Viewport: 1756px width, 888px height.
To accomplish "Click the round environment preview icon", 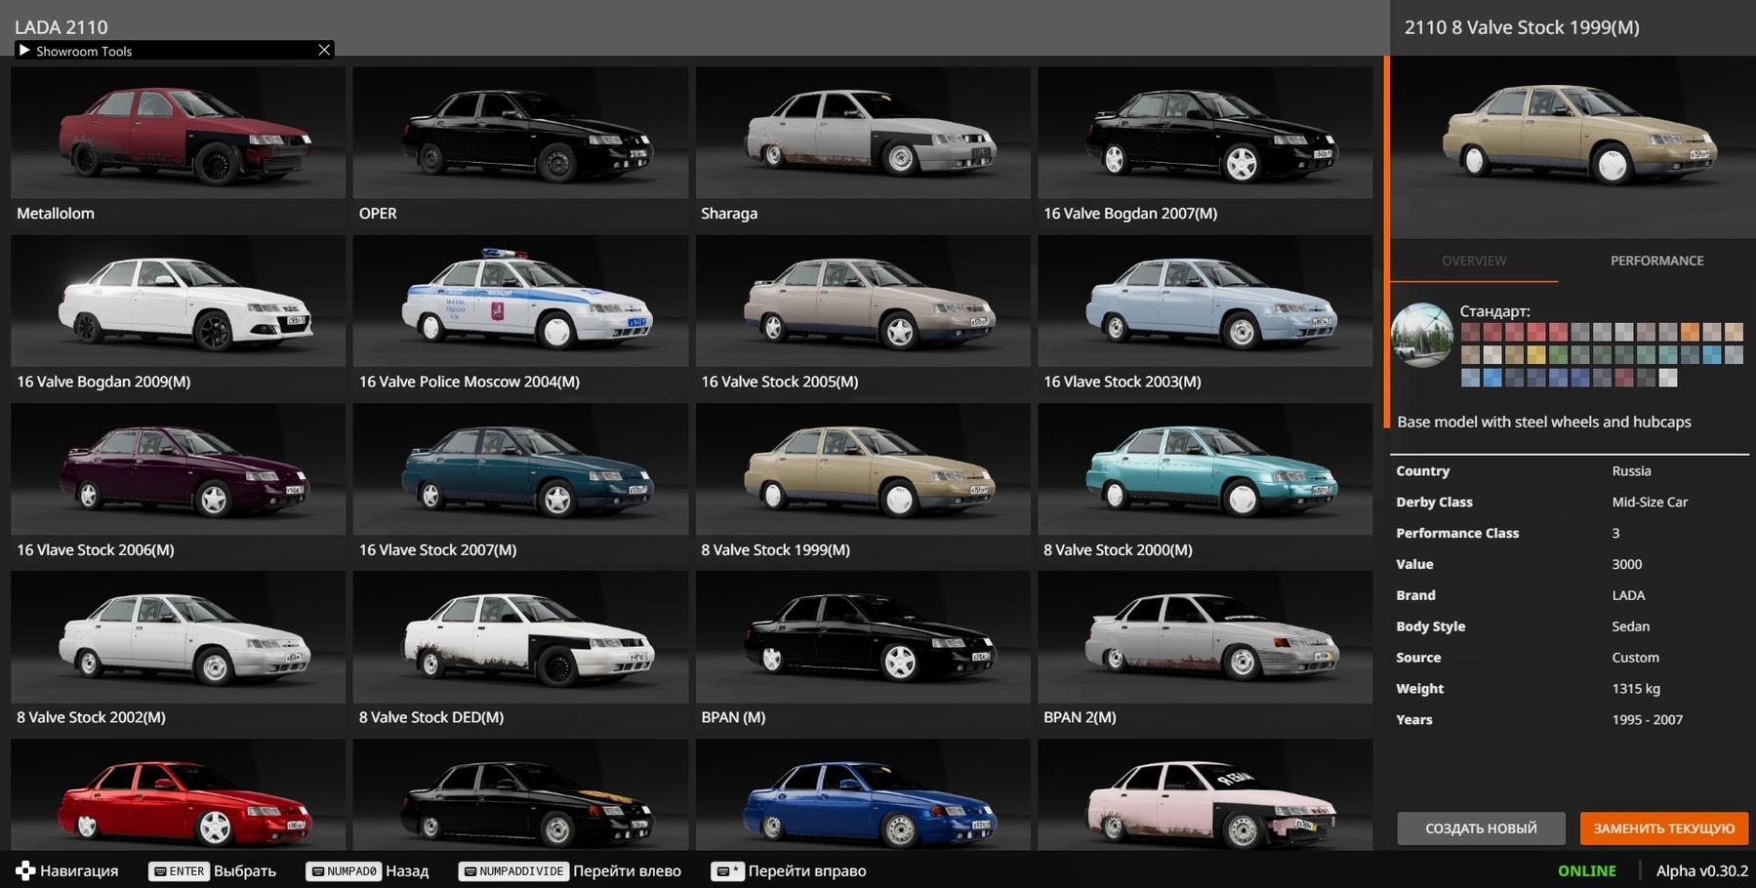I will (x=1421, y=335).
